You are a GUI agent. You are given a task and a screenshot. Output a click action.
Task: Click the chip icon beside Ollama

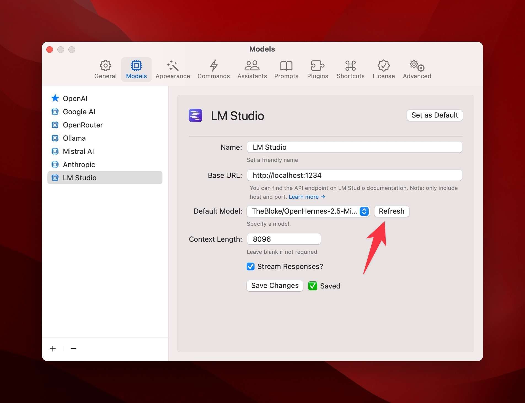click(x=55, y=138)
